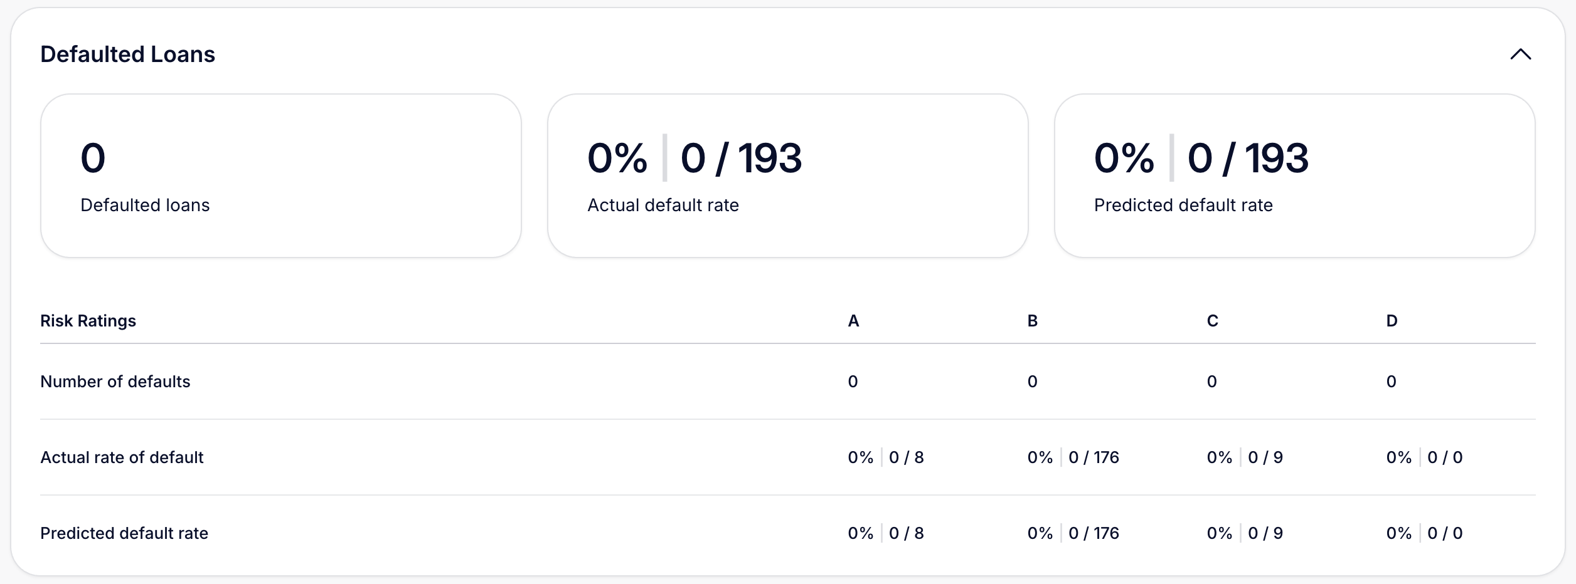1576x584 pixels.
Task: Select risk rating column C header
Action: pyautogui.click(x=1212, y=321)
